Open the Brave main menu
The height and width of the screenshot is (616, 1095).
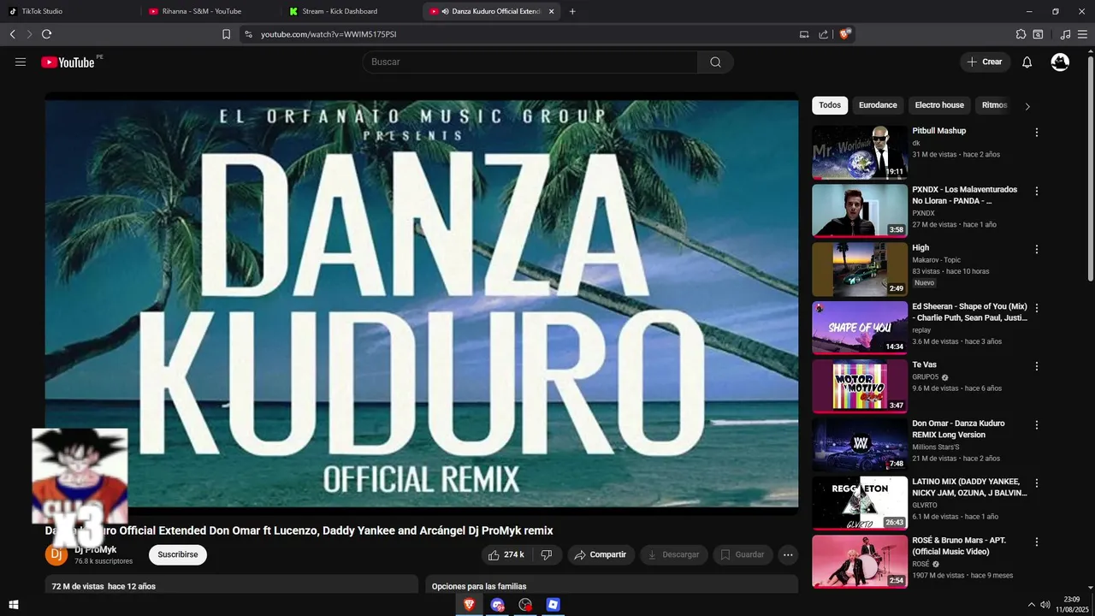click(1084, 34)
